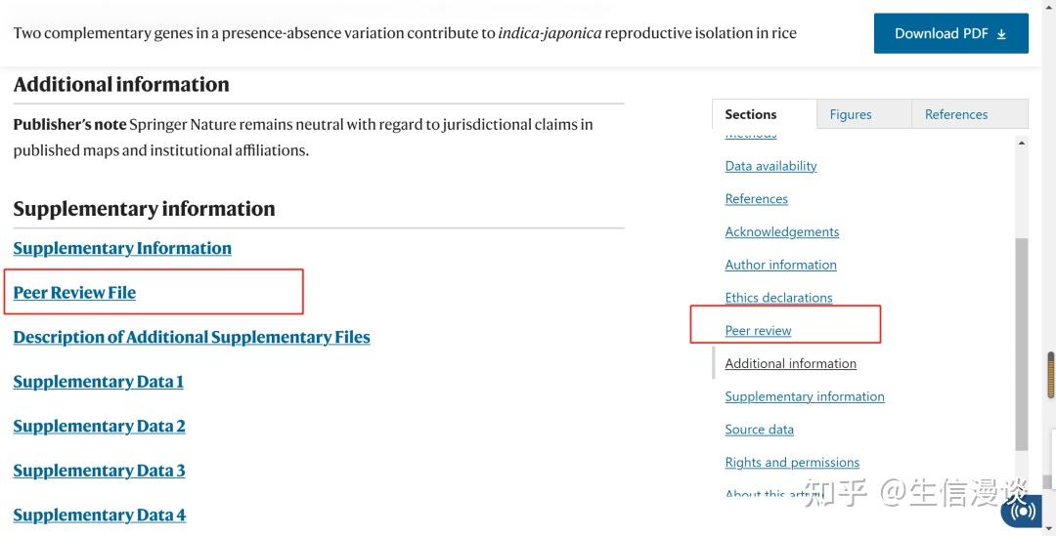Open the Supplementary Data 2 link
Image resolution: width=1056 pixels, height=536 pixels.
coord(99,426)
